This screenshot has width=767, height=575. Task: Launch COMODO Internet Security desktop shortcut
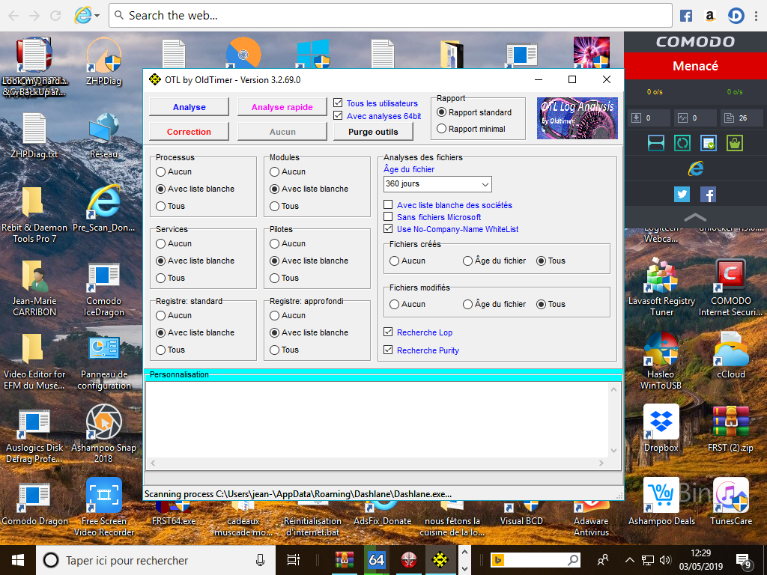(730, 287)
